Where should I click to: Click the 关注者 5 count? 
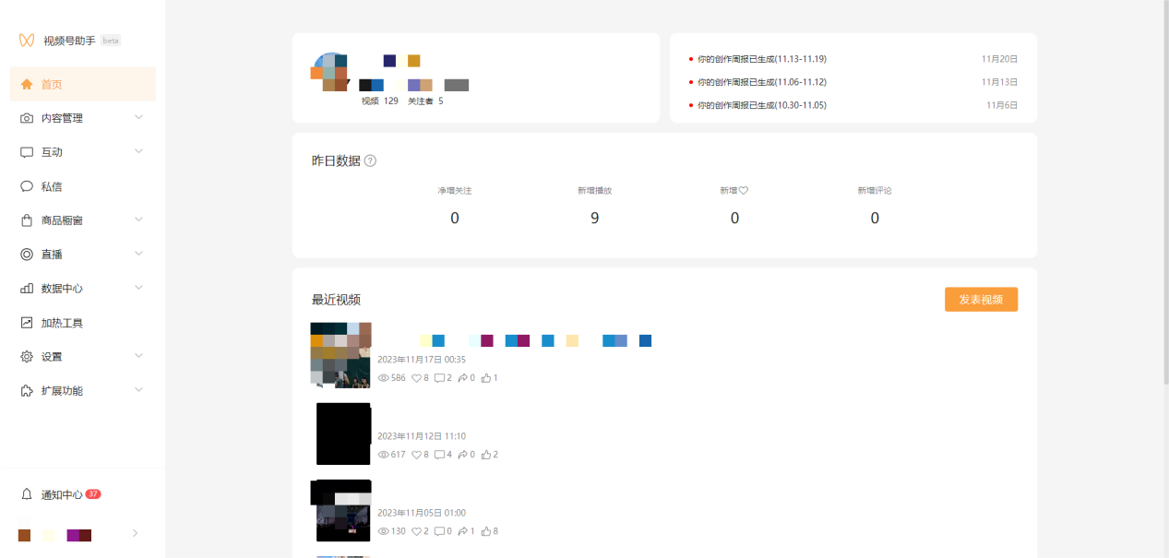(425, 101)
